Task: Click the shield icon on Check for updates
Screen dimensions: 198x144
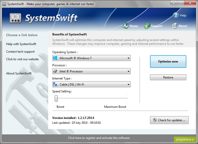Action: point(155,120)
